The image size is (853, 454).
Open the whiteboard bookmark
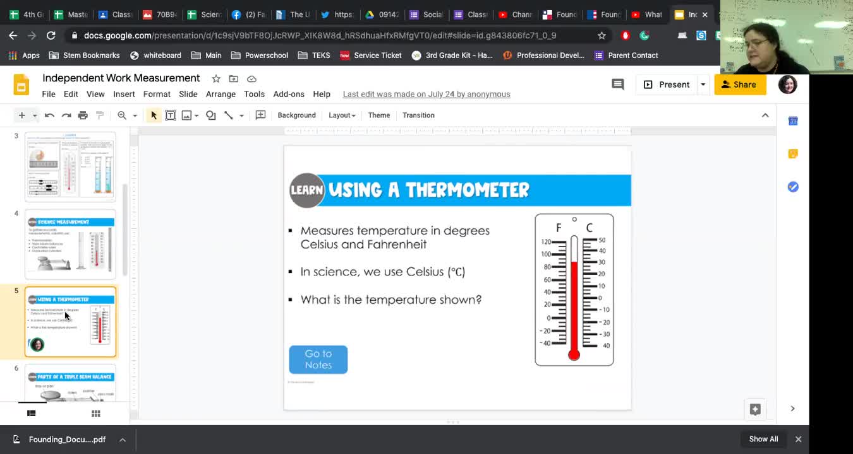(155, 55)
